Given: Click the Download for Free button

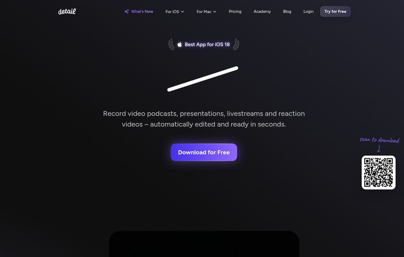Looking at the screenshot, I should [x=204, y=152].
